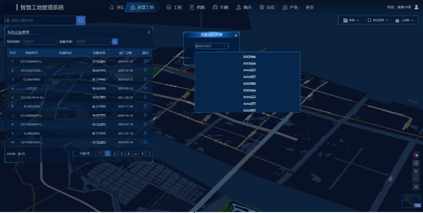
Task: Click the blue search magnifier button
Action: click(x=81, y=20)
